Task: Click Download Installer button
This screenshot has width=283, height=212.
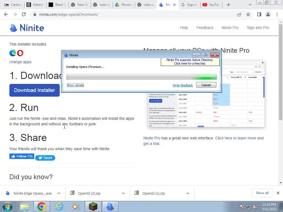Action: coord(35,90)
